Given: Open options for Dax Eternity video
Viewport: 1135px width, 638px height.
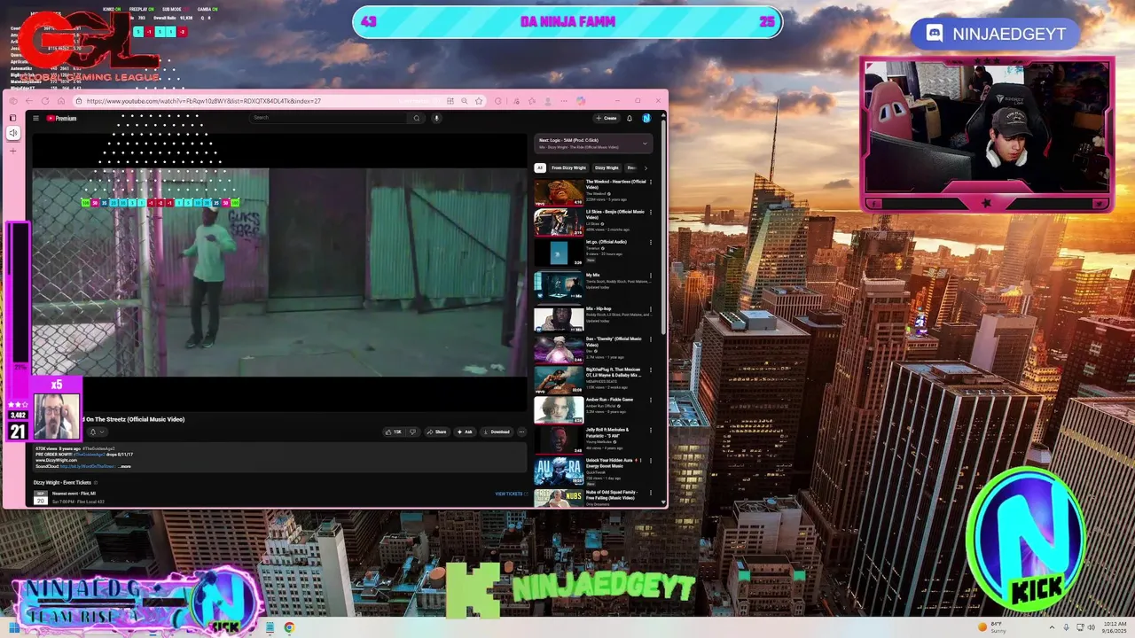Looking at the screenshot, I should click(651, 339).
